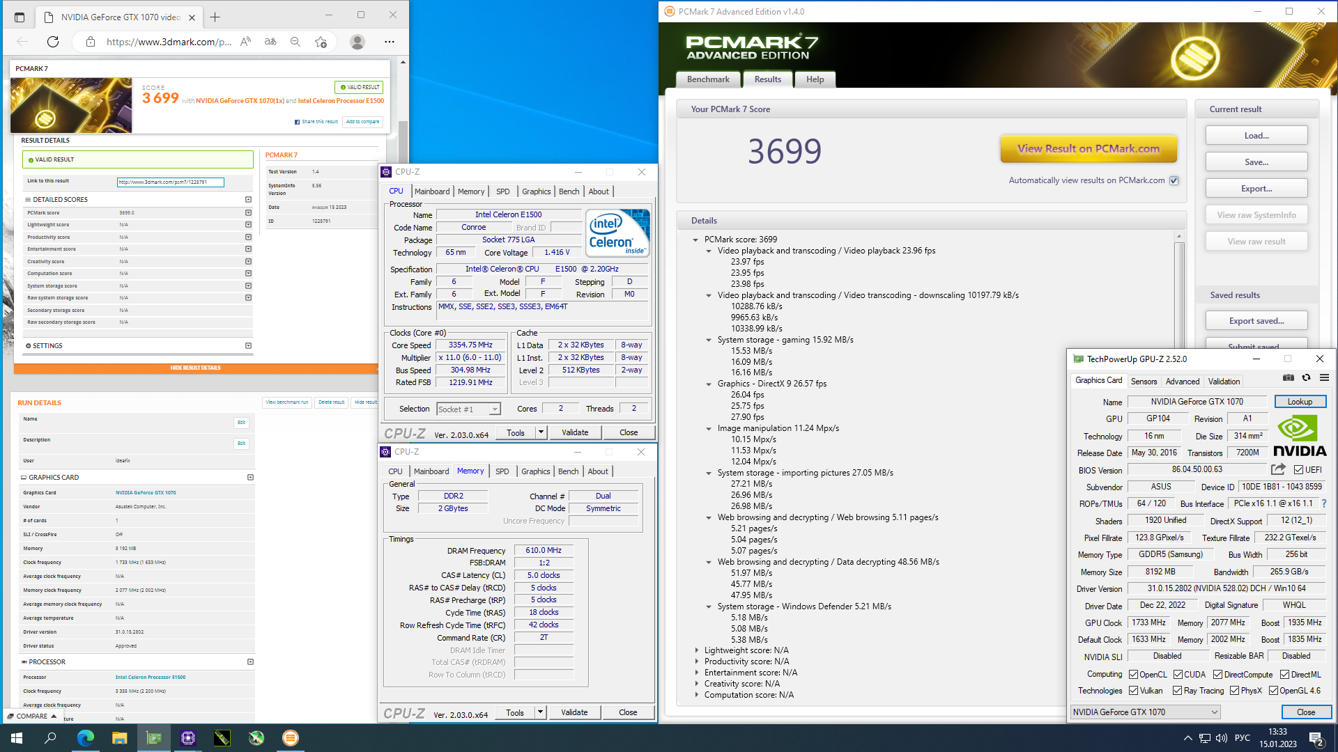Toggle the DirectML checkbox
1338x752 pixels.
click(1284, 674)
